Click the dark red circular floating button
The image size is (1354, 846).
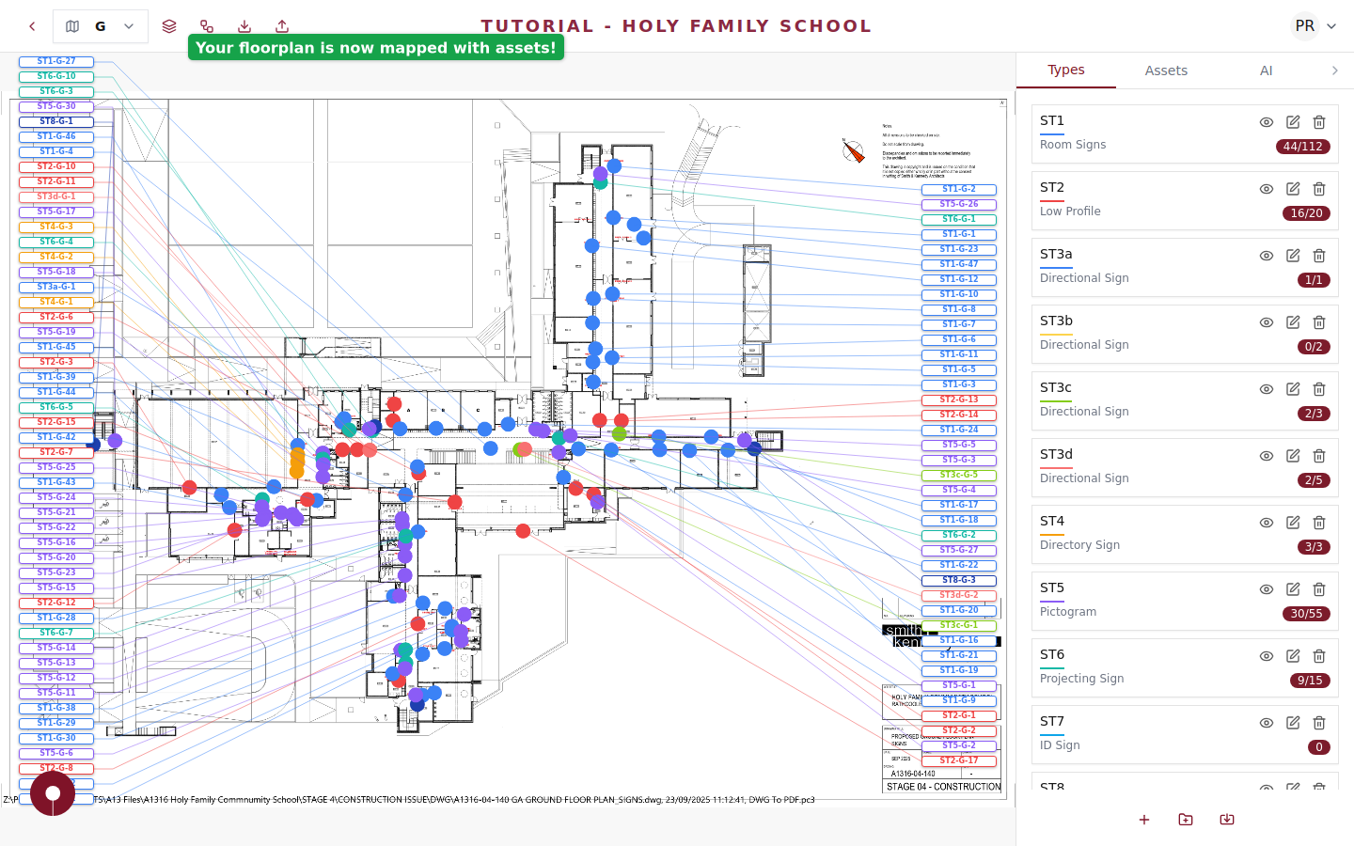click(53, 792)
